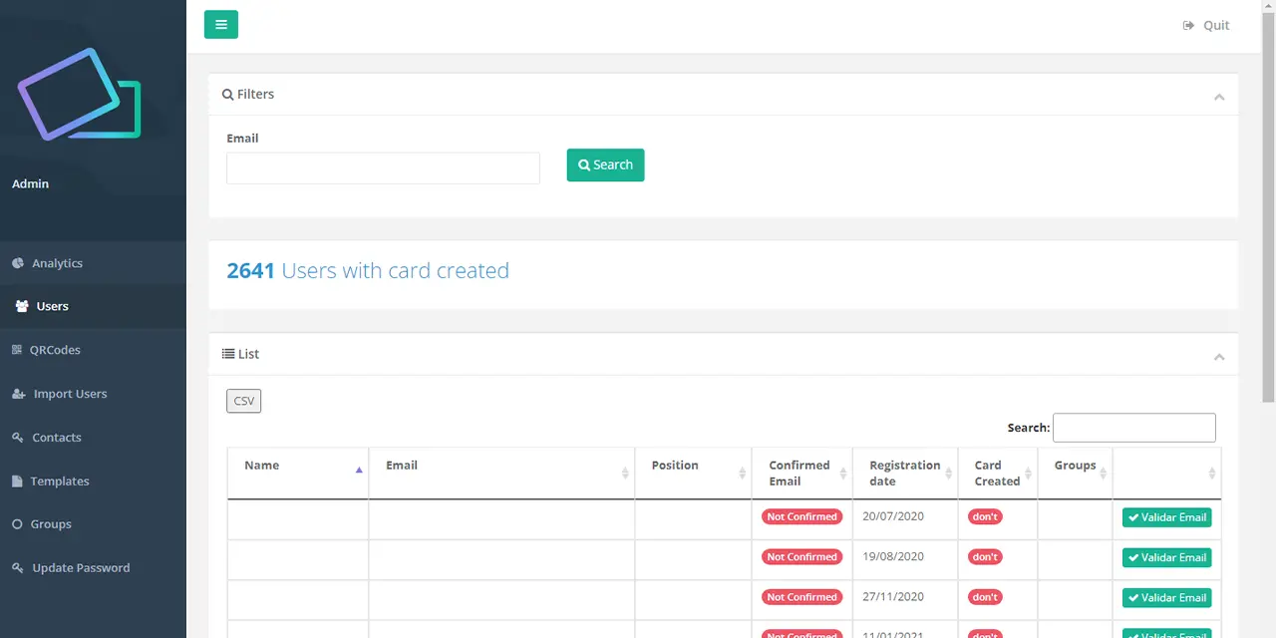Click the hamburger menu toggle button
The height and width of the screenshot is (638, 1276).
[x=220, y=25]
